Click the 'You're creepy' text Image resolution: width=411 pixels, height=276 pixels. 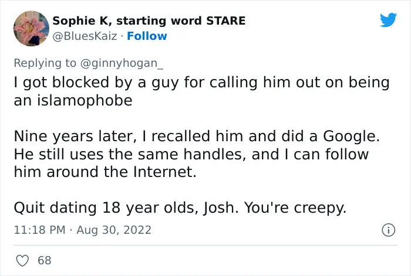click(x=295, y=207)
